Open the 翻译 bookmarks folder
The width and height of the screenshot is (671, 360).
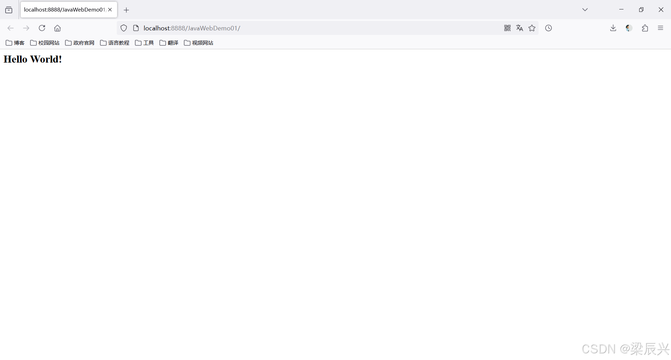[169, 43]
